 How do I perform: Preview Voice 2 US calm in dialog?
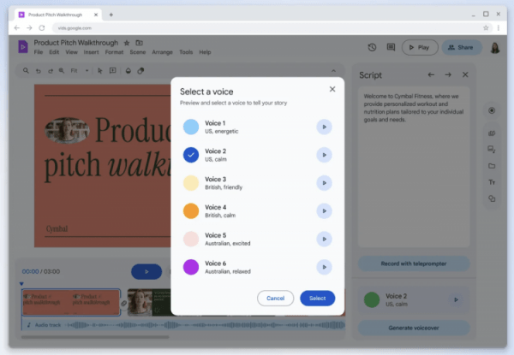tap(324, 155)
